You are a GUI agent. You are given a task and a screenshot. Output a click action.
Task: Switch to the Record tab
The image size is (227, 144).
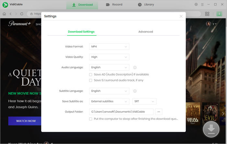pos(114,5)
